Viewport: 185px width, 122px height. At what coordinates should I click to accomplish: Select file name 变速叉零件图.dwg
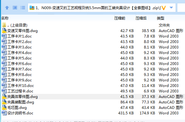[x=23, y=31]
